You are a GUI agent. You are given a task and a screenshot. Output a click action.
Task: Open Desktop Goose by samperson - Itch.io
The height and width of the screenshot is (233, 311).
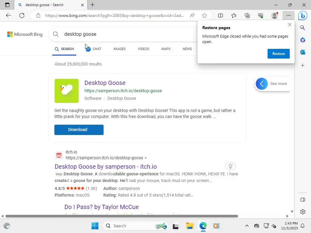pos(106,167)
